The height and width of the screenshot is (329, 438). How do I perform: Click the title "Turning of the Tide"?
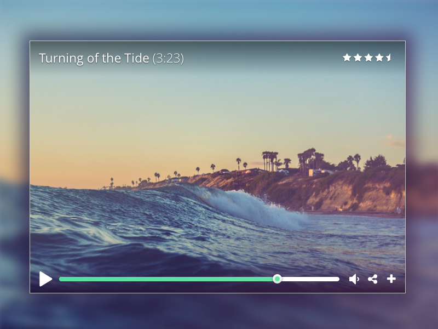point(94,58)
